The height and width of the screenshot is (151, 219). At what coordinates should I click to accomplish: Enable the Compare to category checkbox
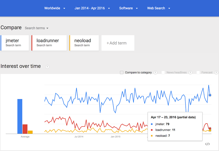tap(122, 73)
